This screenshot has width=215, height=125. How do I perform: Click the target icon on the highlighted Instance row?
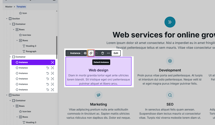coord(52,62)
